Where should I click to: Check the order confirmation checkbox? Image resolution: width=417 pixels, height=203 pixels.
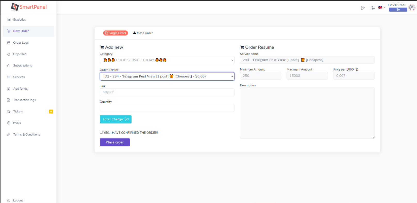[101, 132]
